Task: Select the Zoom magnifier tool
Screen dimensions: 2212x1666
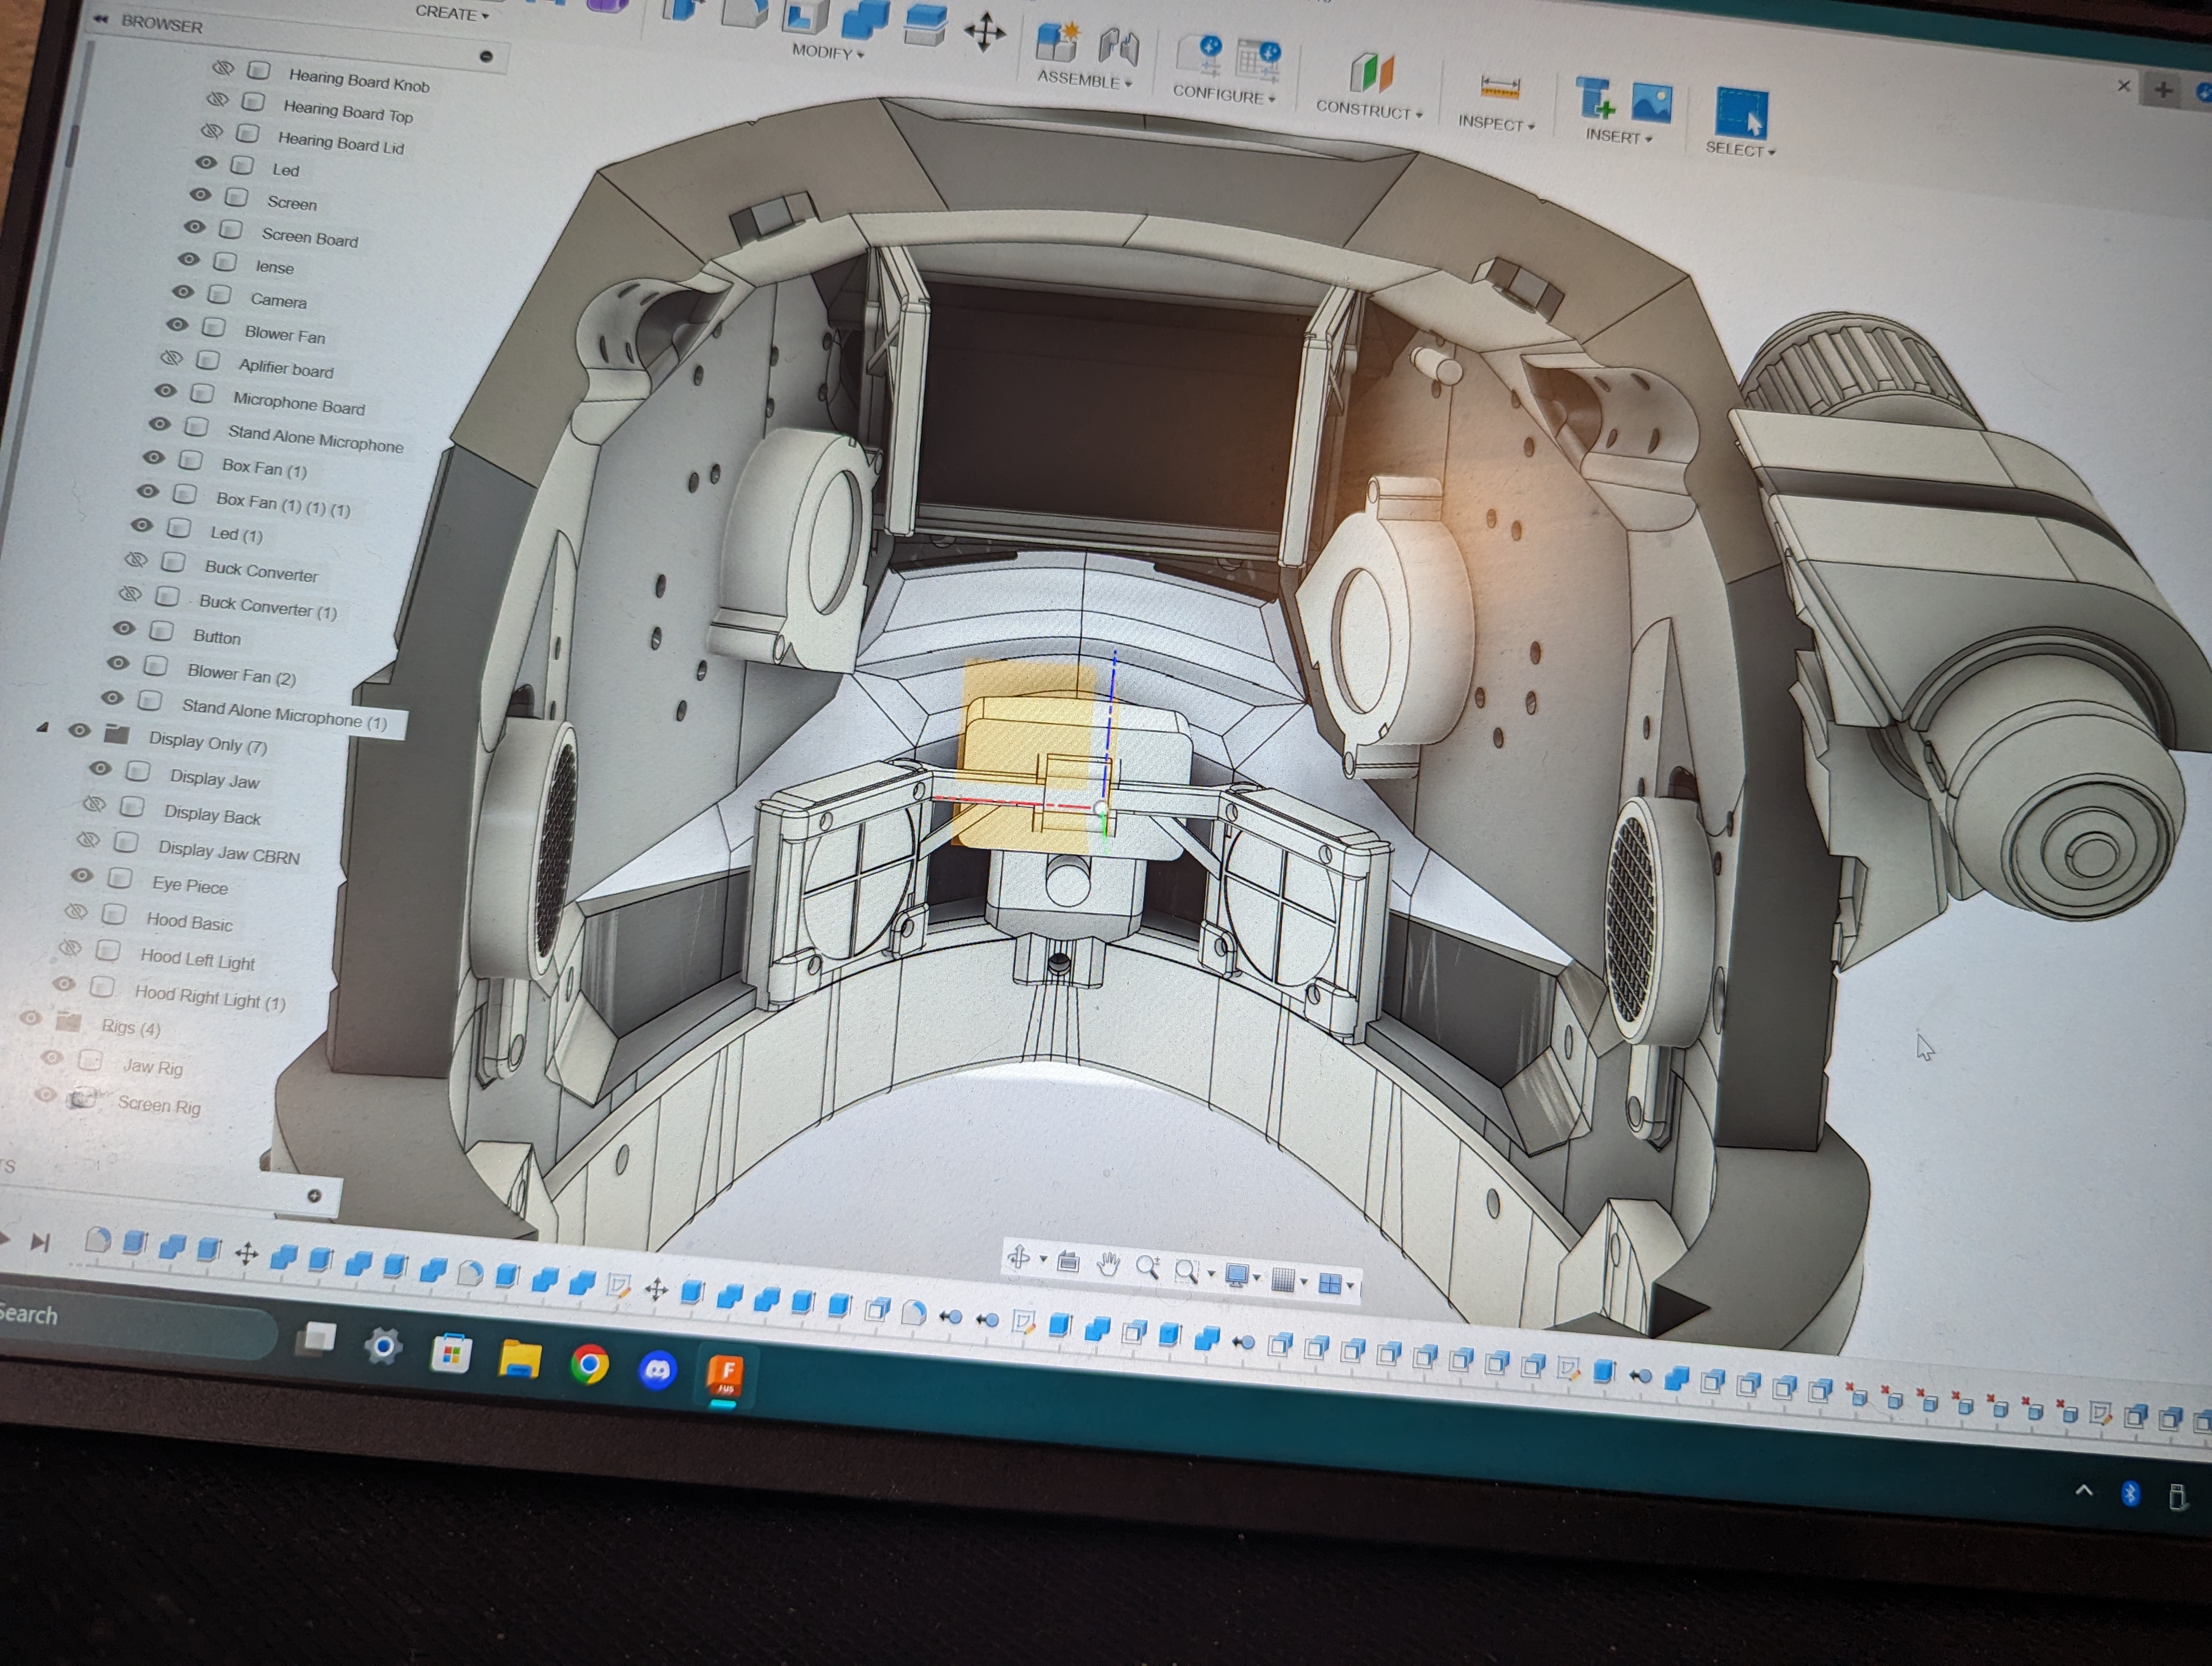Action: (1147, 1268)
